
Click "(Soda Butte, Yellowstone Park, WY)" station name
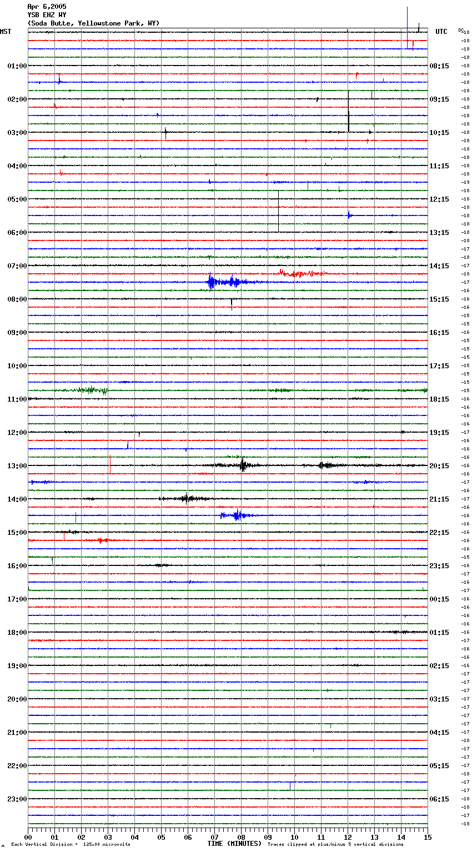pyautogui.click(x=93, y=23)
